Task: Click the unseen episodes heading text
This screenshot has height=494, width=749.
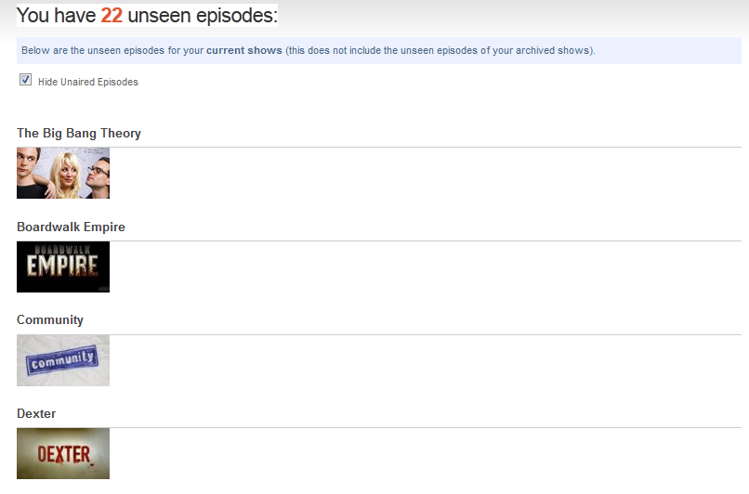Action: tap(203, 15)
